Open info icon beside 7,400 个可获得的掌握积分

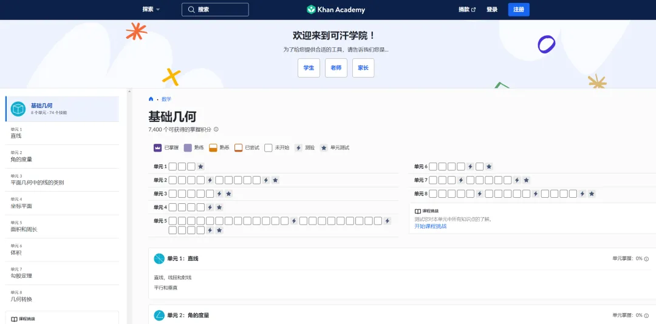(x=216, y=130)
